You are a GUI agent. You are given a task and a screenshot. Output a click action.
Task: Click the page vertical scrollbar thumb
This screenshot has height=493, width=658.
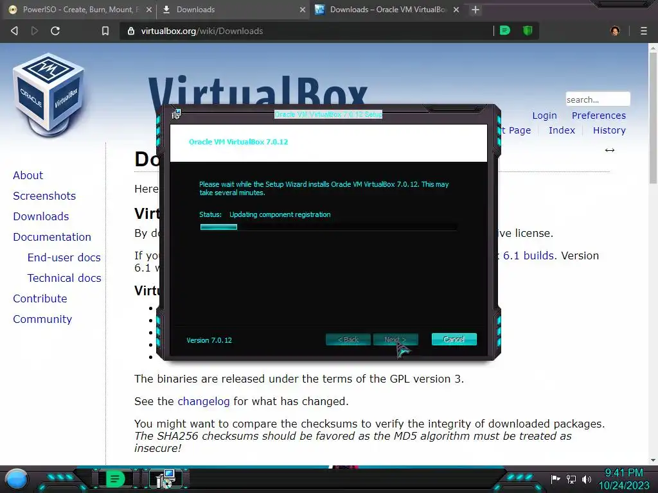[653, 117]
